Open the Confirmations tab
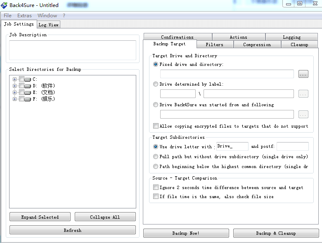The width and height of the screenshot is (322, 243). click(x=178, y=37)
